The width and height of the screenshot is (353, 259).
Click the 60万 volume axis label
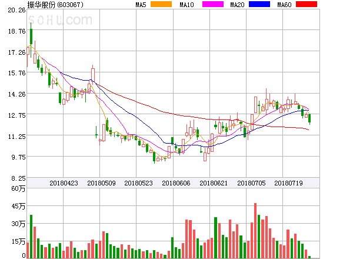click(x=18, y=189)
